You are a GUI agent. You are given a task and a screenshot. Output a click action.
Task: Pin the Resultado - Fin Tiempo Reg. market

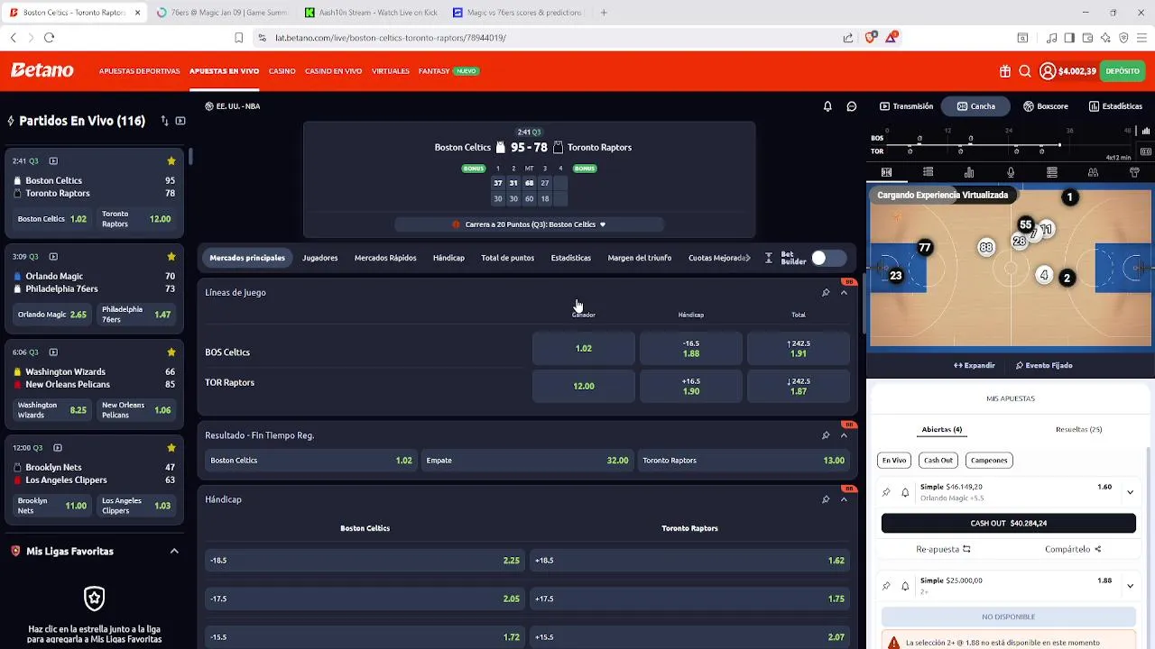[x=826, y=435]
